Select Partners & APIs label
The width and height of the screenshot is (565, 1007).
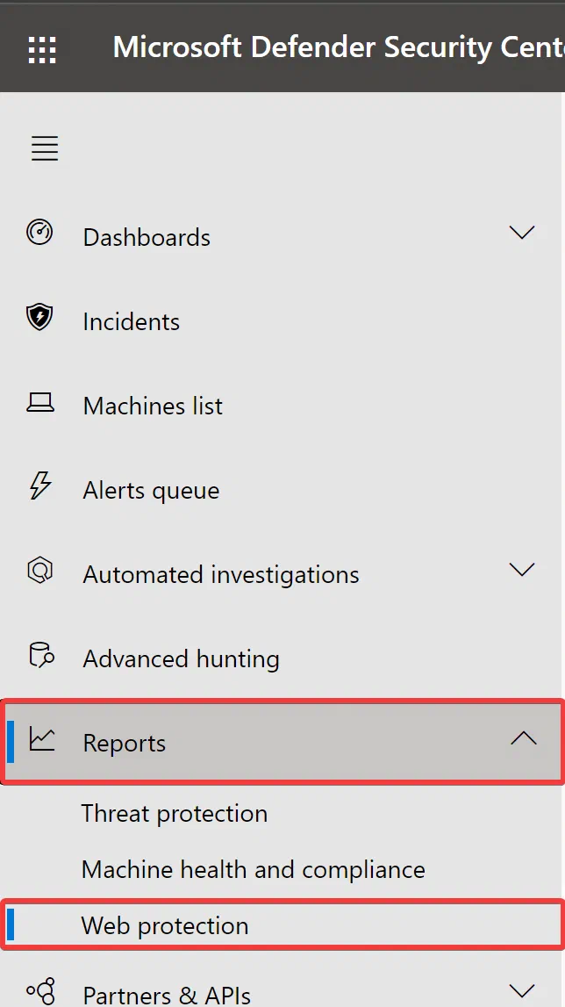click(x=167, y=996)
